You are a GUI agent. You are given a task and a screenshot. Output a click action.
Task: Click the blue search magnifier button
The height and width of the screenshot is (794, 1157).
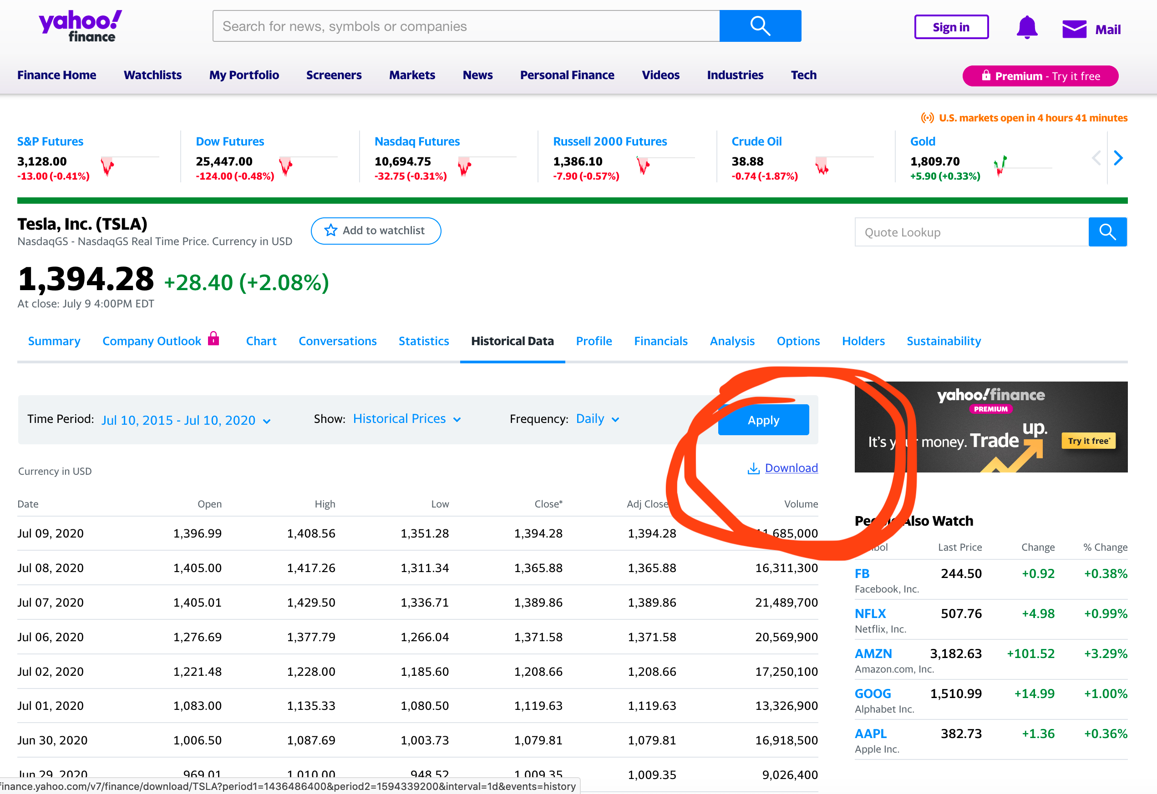[x=760, y=26]
